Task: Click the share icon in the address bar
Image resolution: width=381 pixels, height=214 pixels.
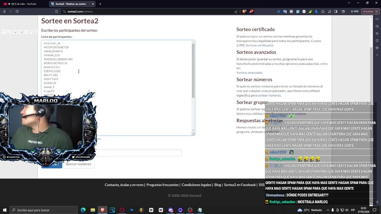Action: (236, 12)
